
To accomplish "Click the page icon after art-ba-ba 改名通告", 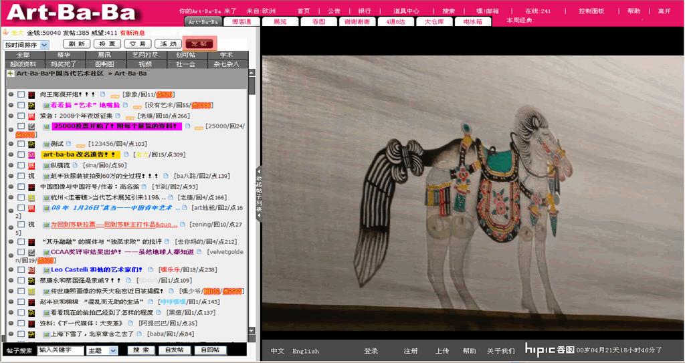I will 126,154.
